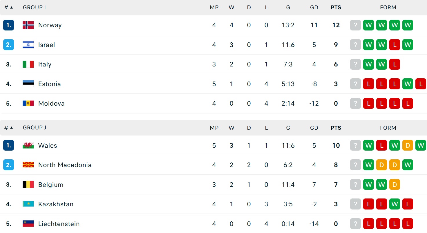The width and height of the screenshot is (427, 233).
Task: Click the Kazakhstan flag icon
Action: tap(28, 204)
